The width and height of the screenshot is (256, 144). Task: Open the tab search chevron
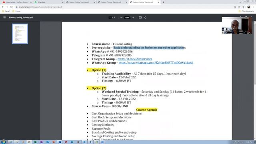tap(240, 2)
